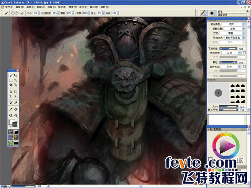Open the weave selector in toolbox

16,137
